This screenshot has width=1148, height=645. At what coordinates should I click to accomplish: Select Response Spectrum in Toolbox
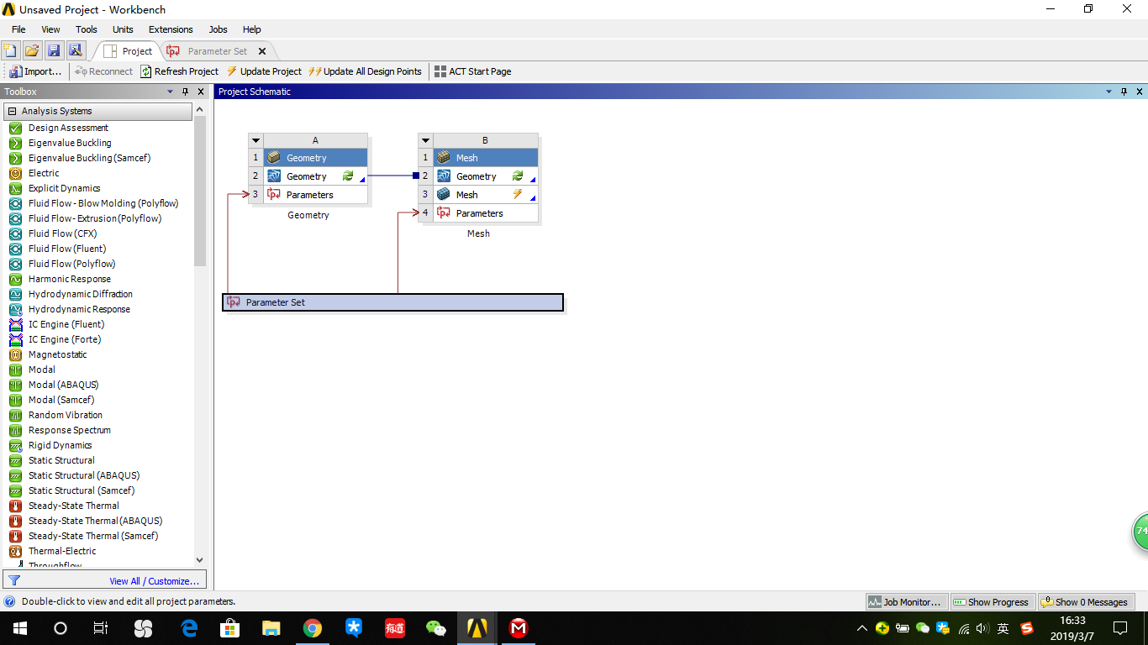70,430
